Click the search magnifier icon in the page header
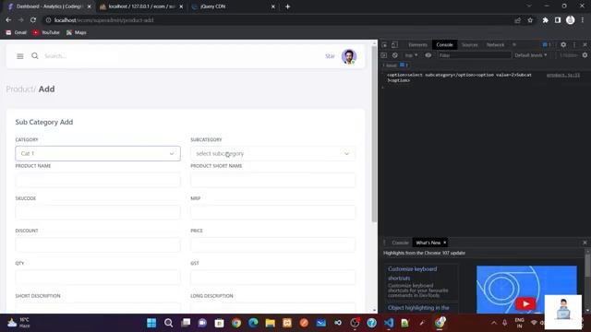Viewport: 591px width, 332px height. tap(35, 55)
